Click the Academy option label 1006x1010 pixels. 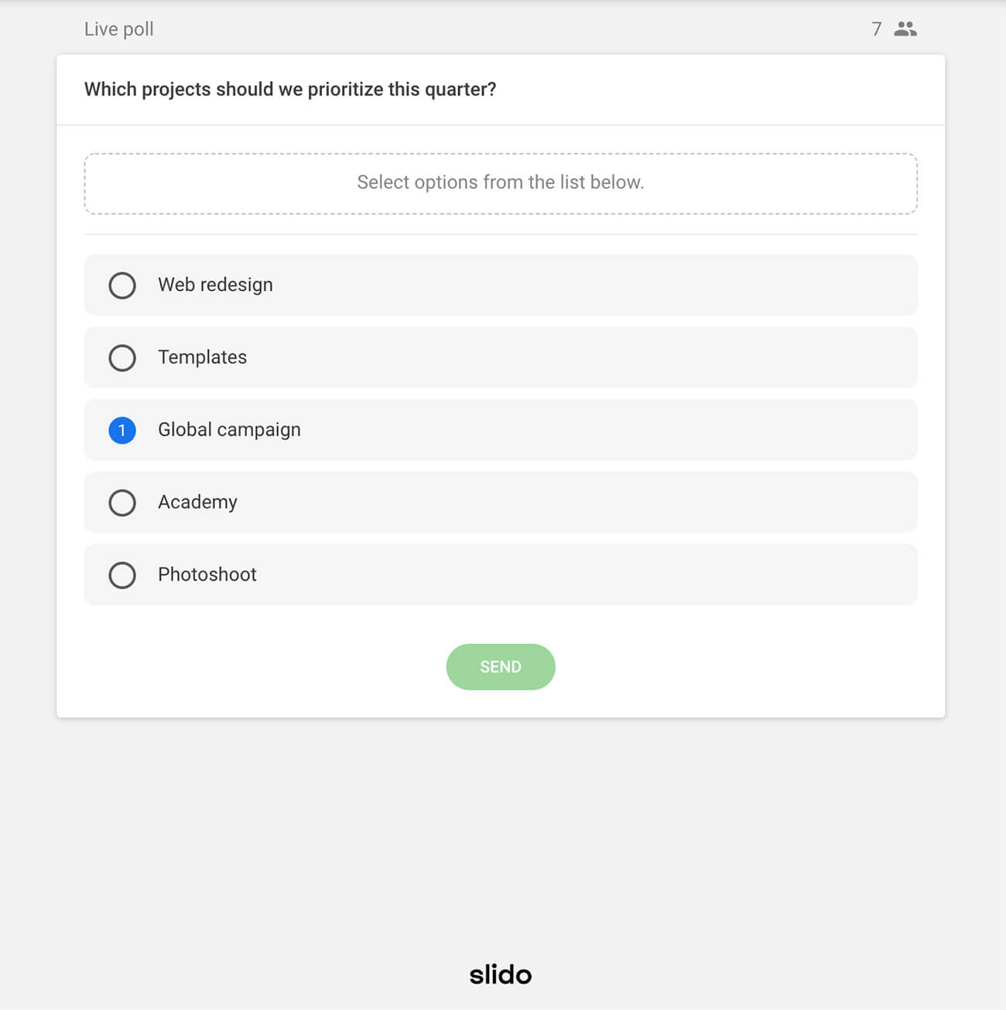tap(197, 502)
